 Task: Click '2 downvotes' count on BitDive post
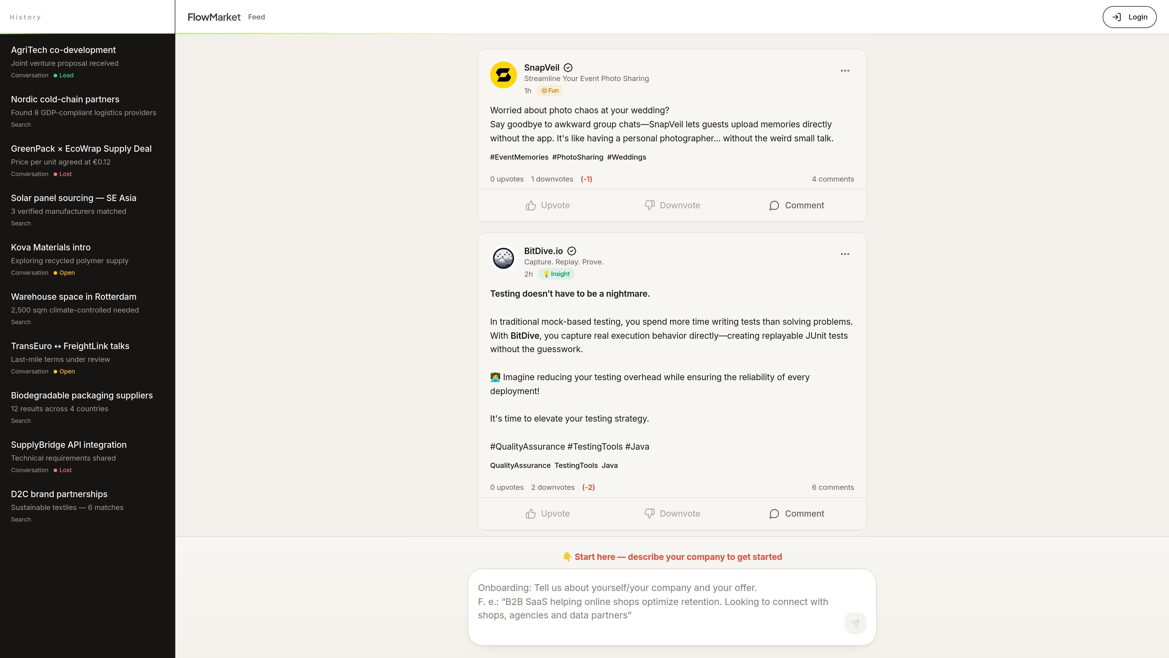pos(553,487)
